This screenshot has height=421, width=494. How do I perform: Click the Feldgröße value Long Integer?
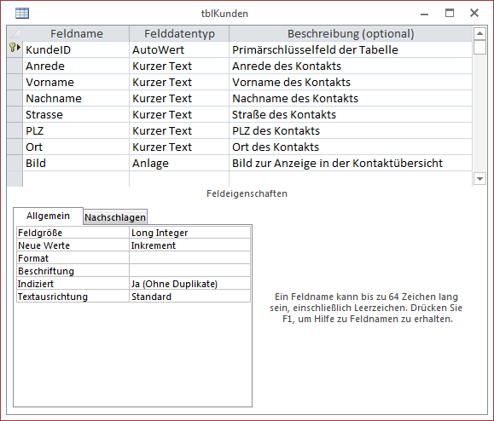(189, 233)
